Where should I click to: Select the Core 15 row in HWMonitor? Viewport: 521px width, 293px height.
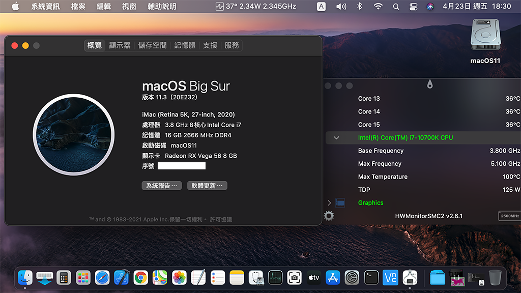click(423, 125)
